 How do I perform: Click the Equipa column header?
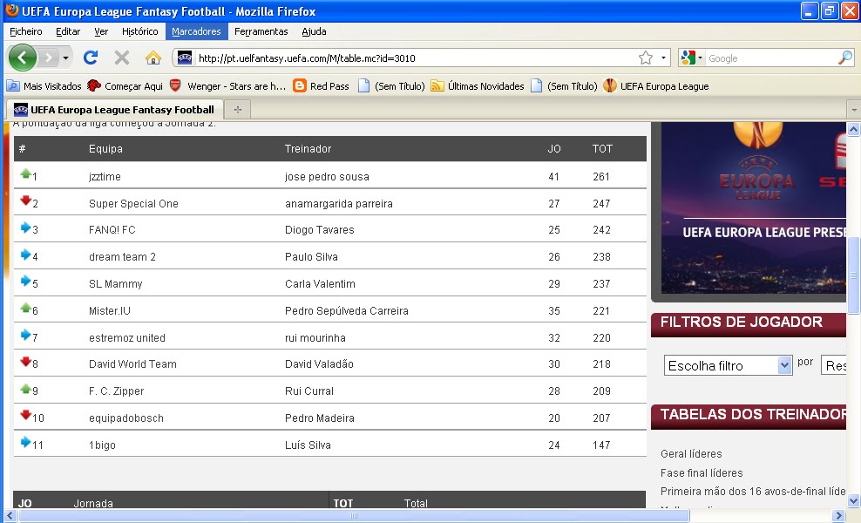coord(105,149)
